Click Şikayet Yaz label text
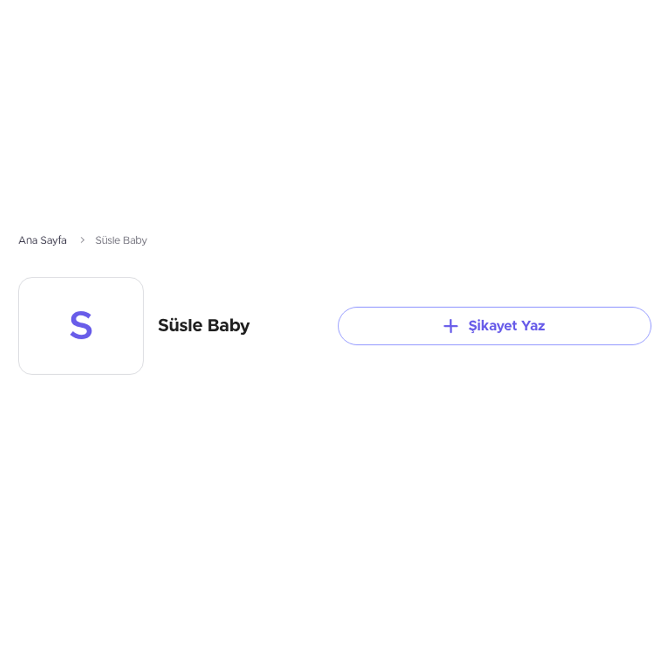The image size is (670, 670). coord(506,326)
